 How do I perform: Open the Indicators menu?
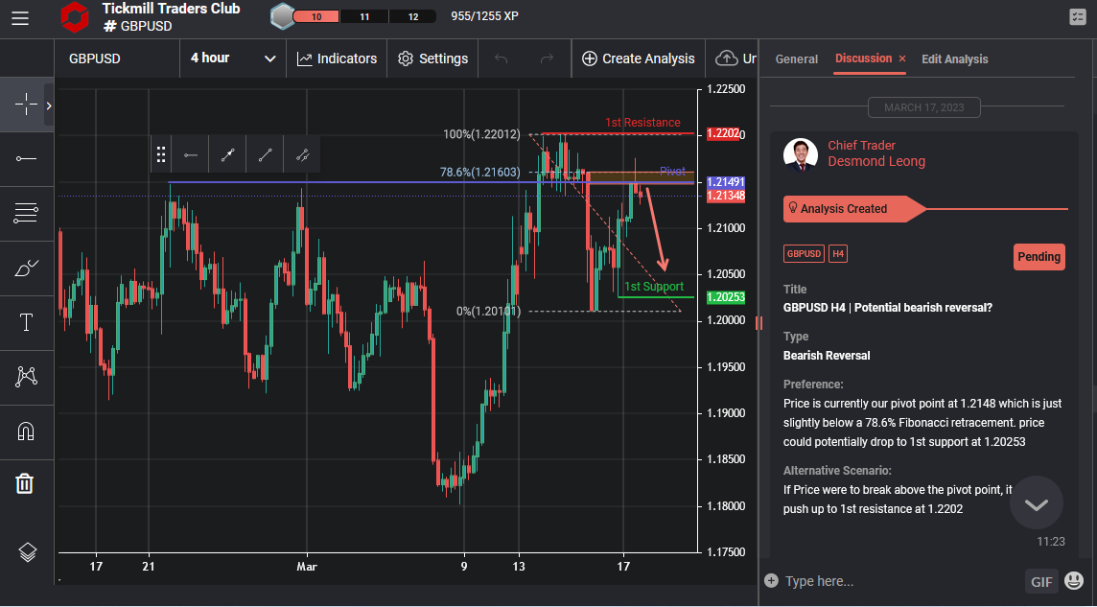coord(337,58)
